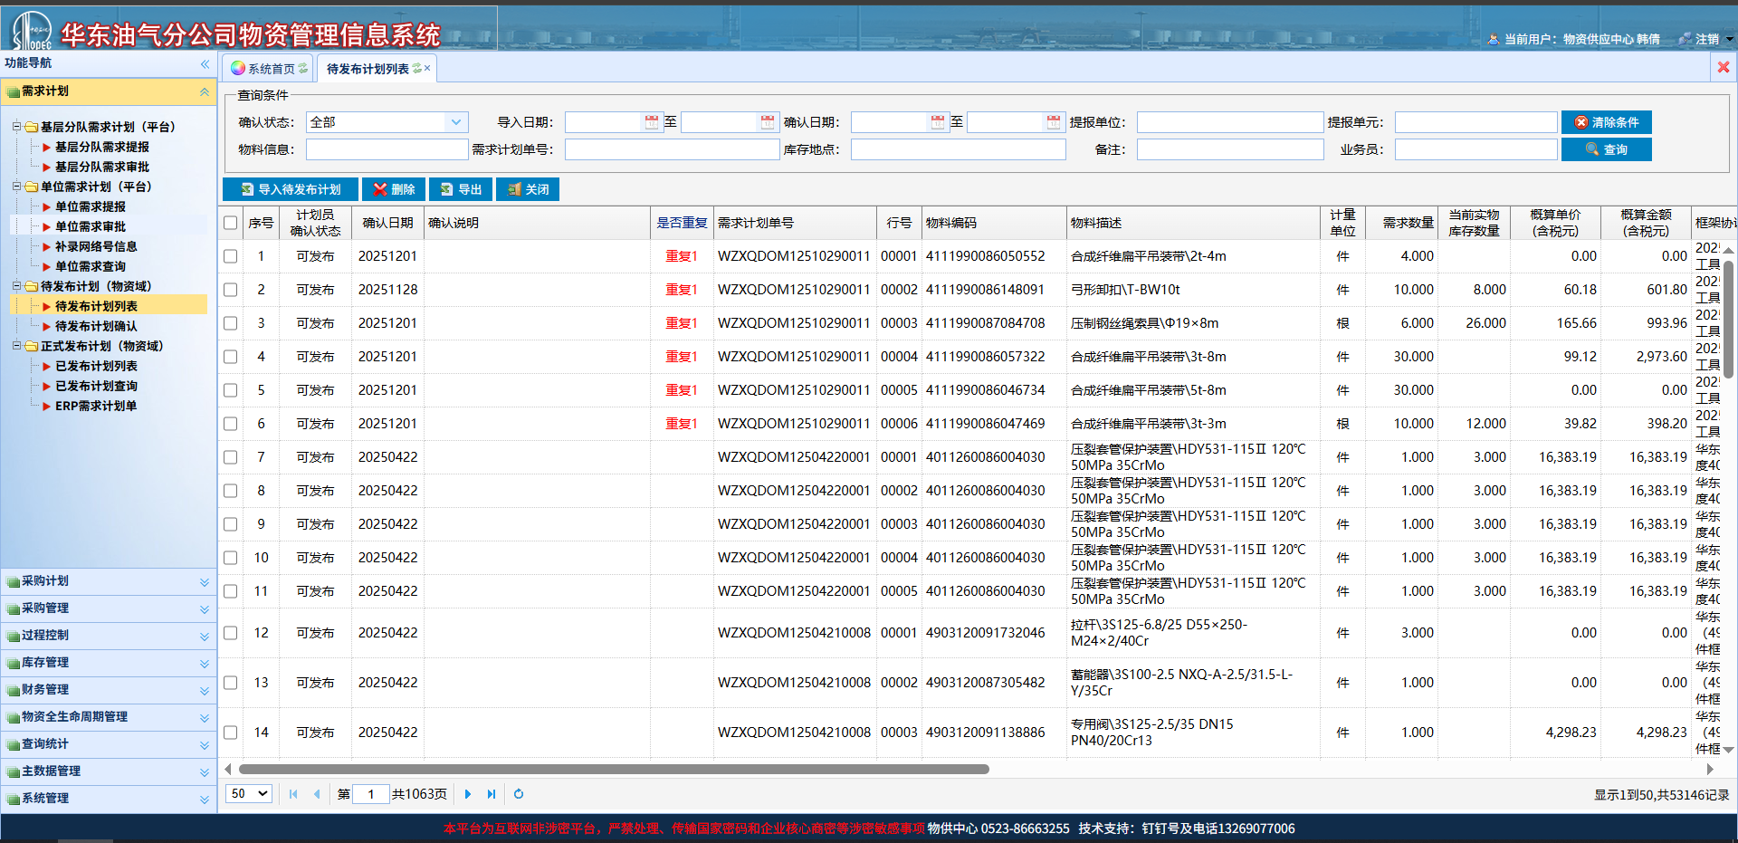Check the checkbox for row 14
This screenshot has height=843, width=1738.
tap(231, 733)
